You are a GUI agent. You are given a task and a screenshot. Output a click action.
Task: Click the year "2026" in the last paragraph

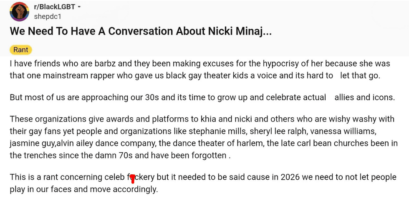click(293, 177)
